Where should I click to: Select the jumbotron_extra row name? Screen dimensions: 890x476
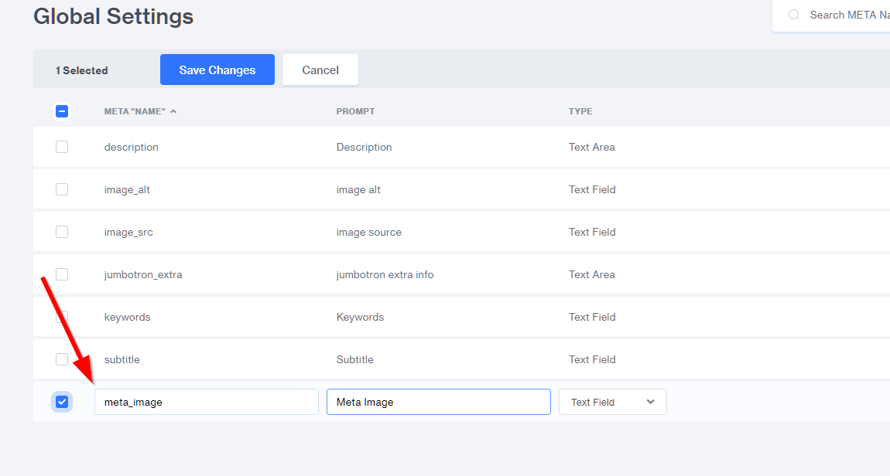[143, 274]
